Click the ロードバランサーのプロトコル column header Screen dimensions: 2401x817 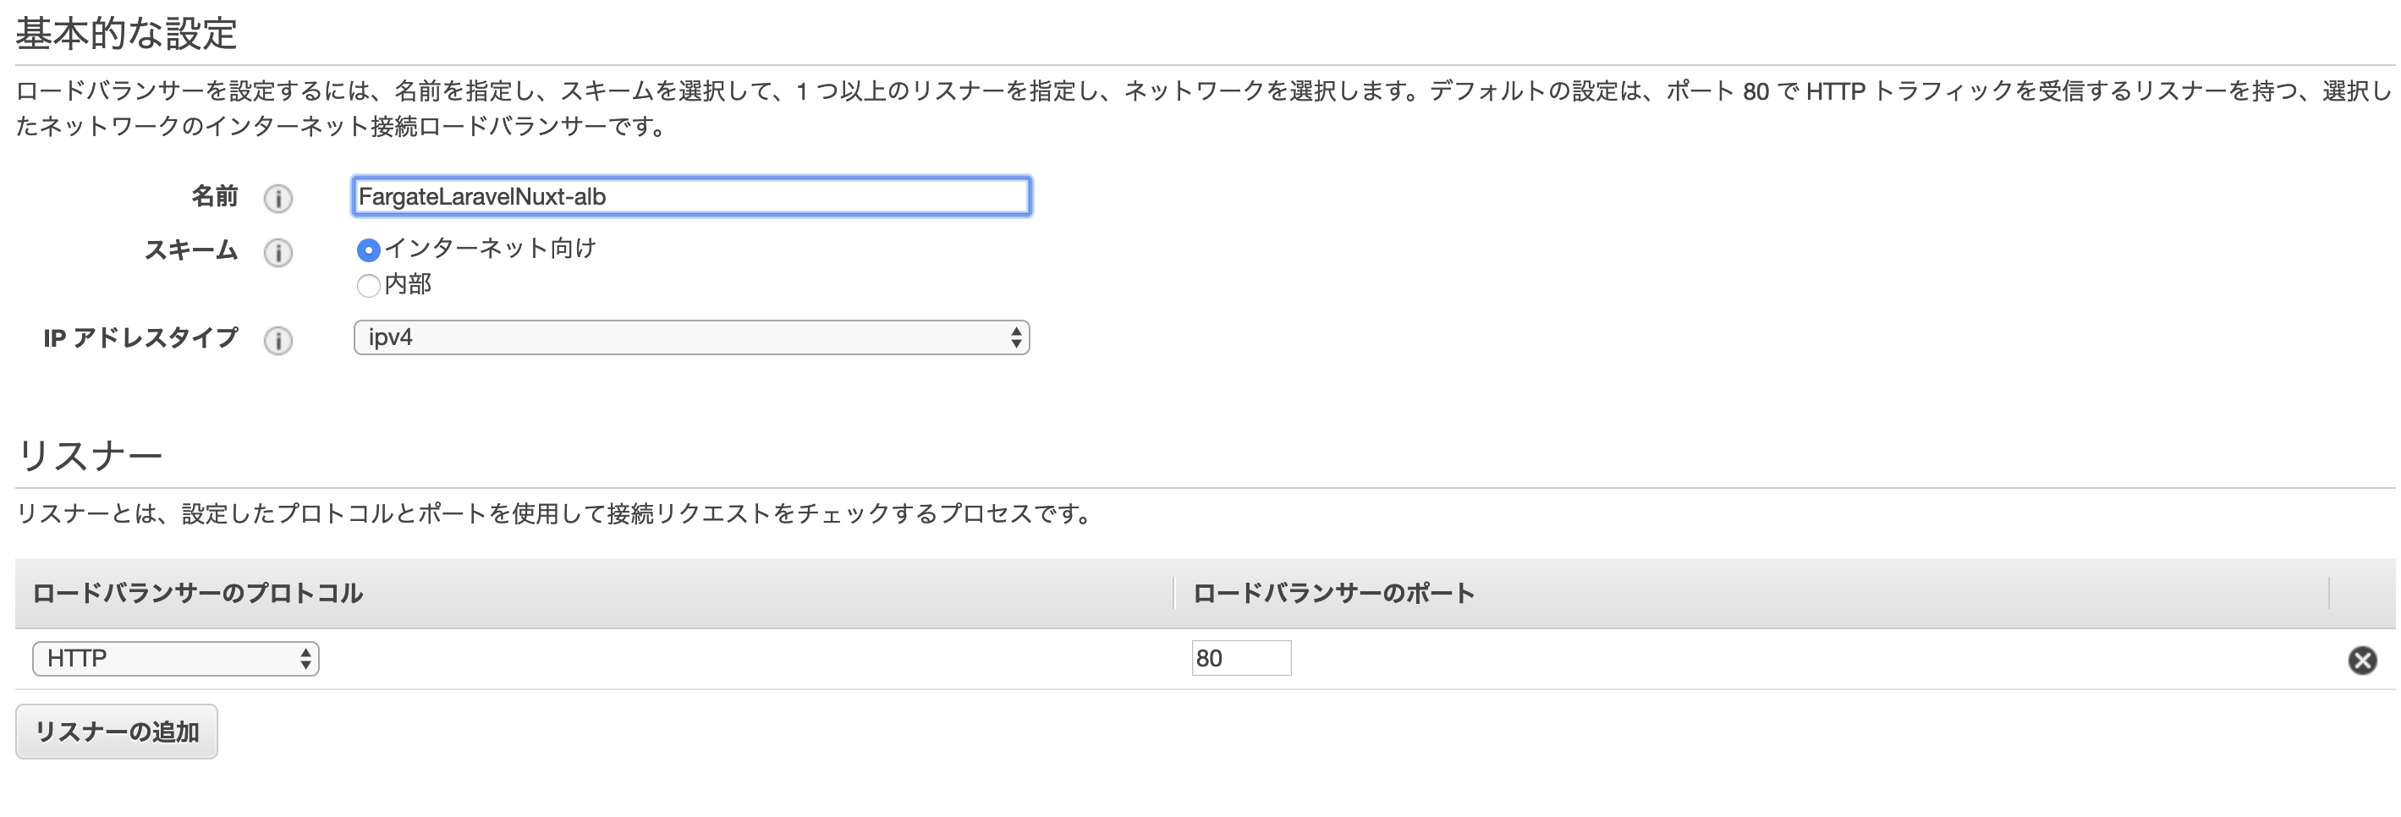198,594
